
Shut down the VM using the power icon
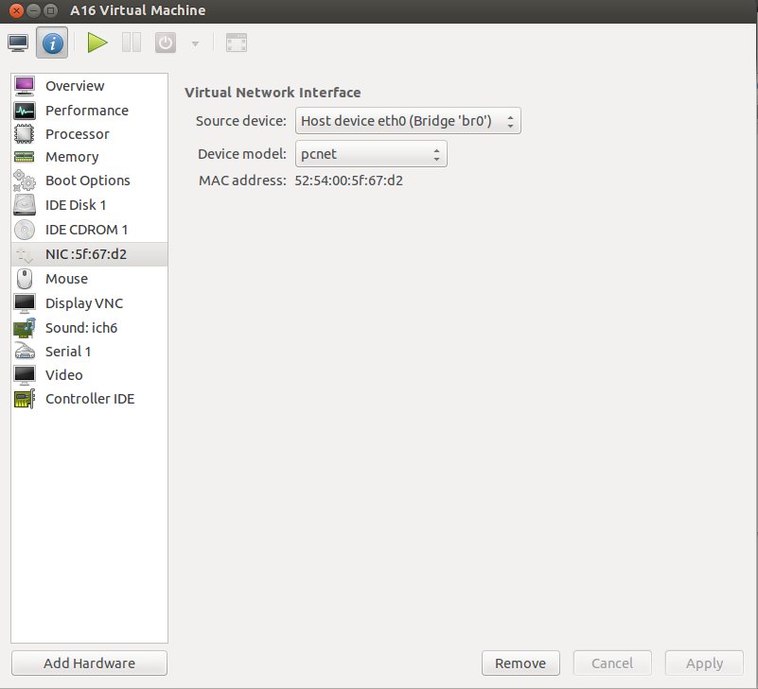point(166,42)
